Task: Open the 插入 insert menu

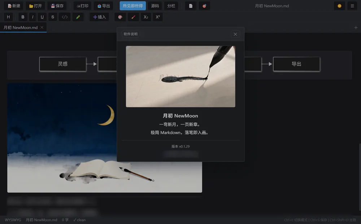Action: point(99,17)
